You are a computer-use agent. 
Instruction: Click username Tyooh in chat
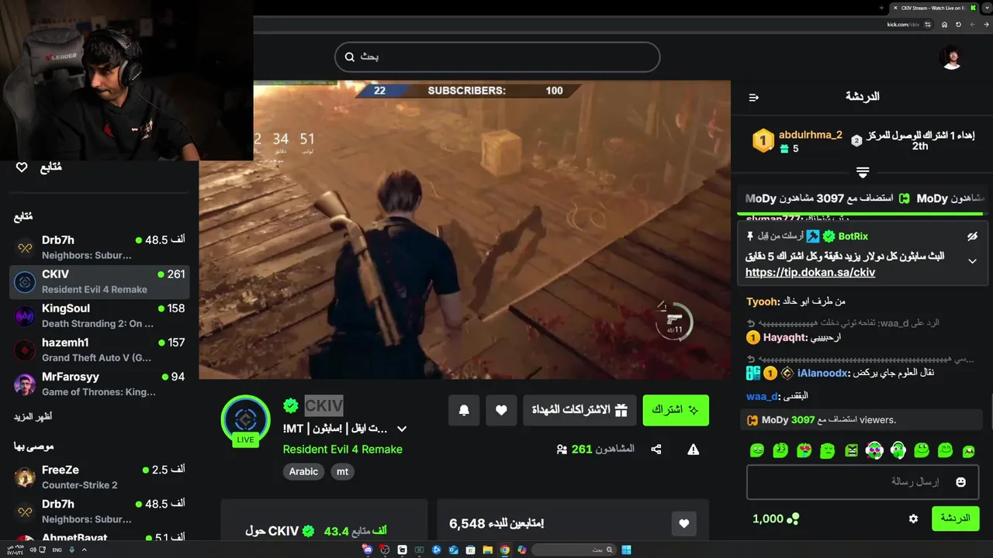763,301
